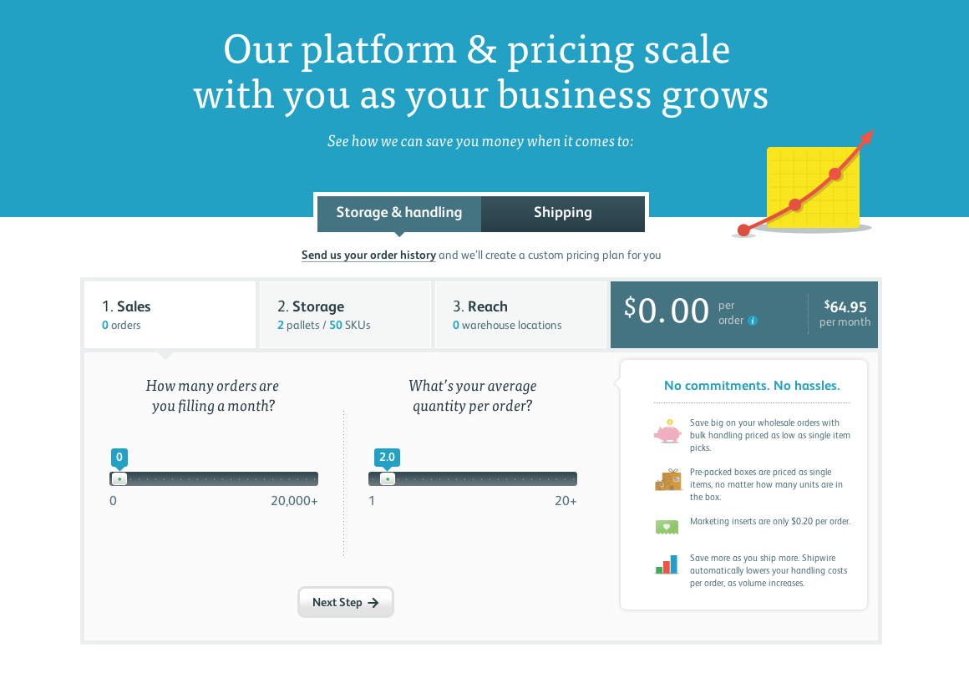
Task: Open the 1. Sales step
Action: [x=170, y=315]
